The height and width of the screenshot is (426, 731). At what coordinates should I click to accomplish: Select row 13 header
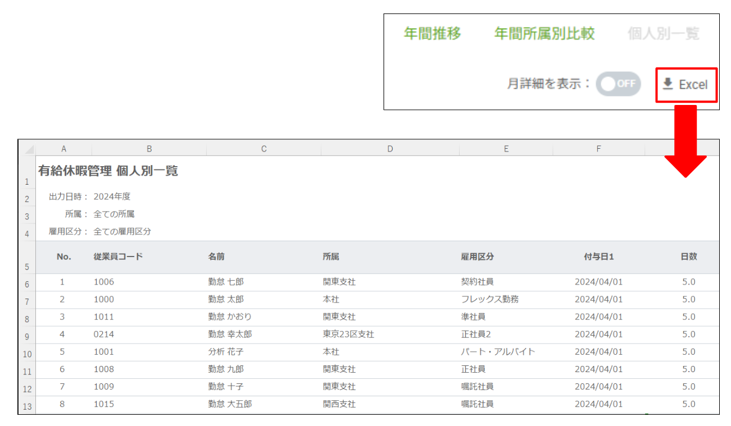pos(26,406)
